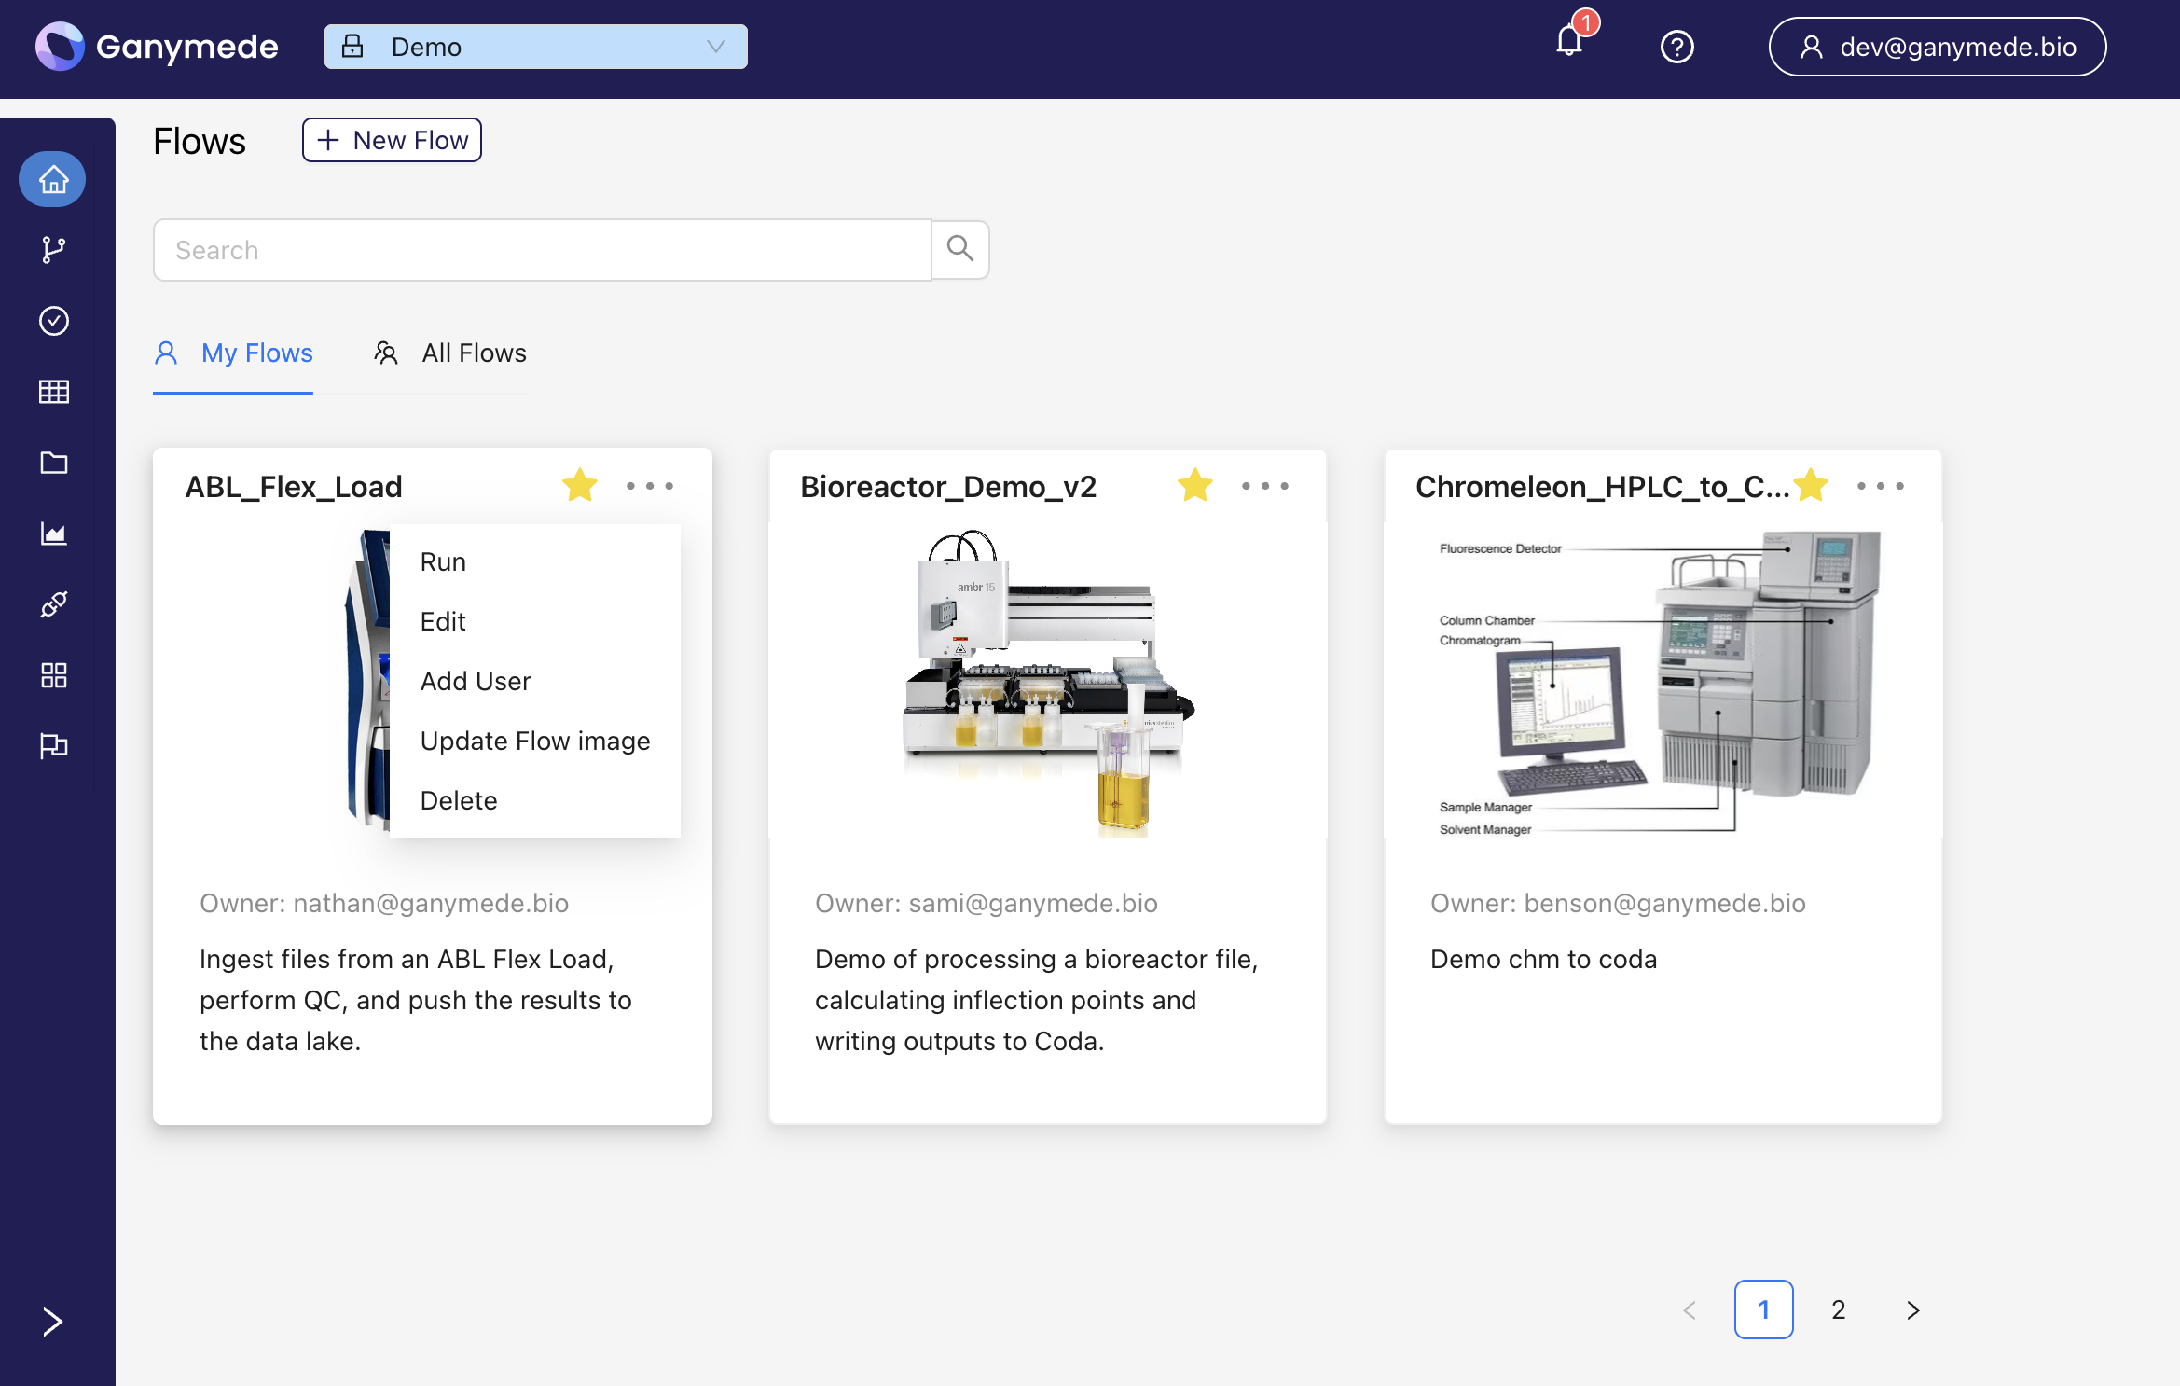Open the Demo environment dropdown
Image resolution: width=2180 pixels, height=1386 pixels.
[535, 47]
